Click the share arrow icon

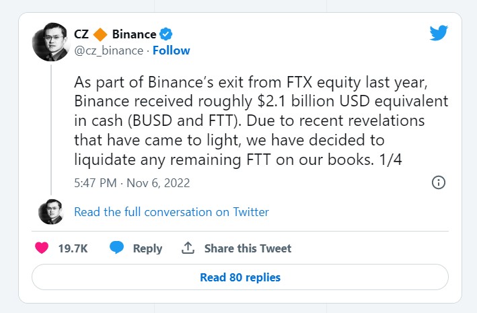click(188, 248)
